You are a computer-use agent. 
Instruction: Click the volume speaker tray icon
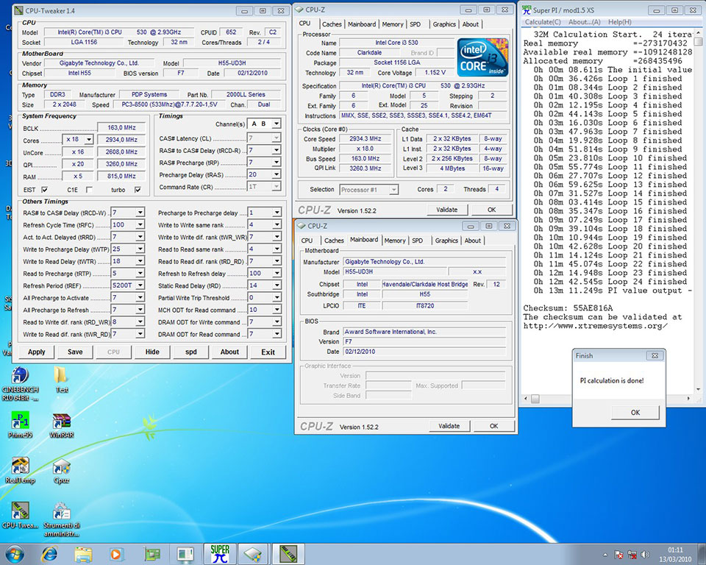point(645,555)
